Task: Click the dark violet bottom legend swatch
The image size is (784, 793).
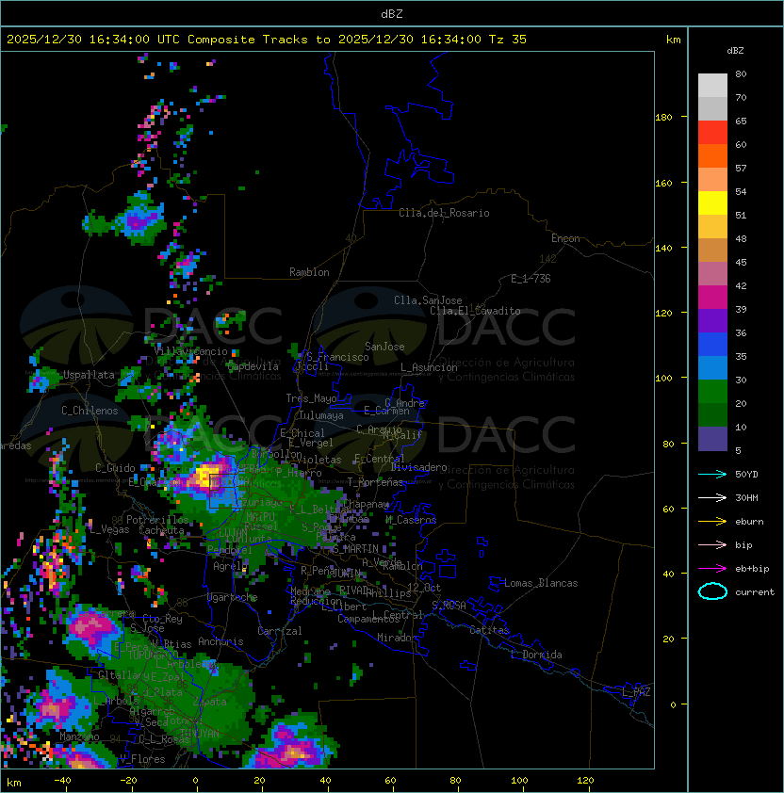Action: [712, 438]
